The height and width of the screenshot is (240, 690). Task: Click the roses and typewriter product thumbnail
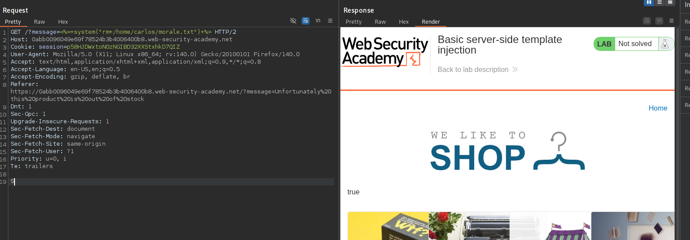click(x=469, y=226)
